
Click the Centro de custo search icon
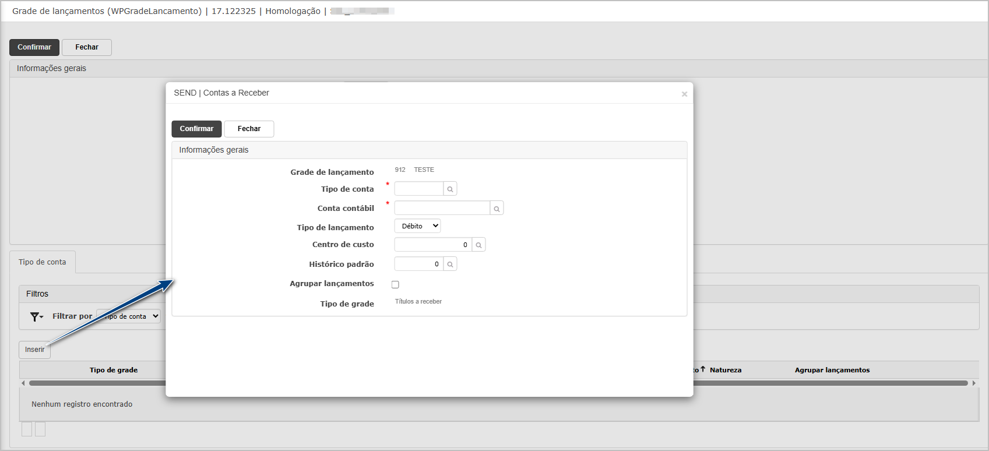(478, 245)
